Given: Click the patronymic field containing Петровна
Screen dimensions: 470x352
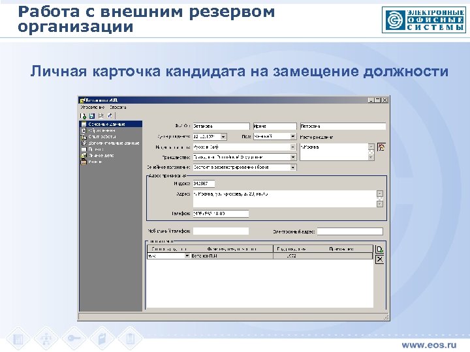Looking at the screenshot, I should click(343, 126).
